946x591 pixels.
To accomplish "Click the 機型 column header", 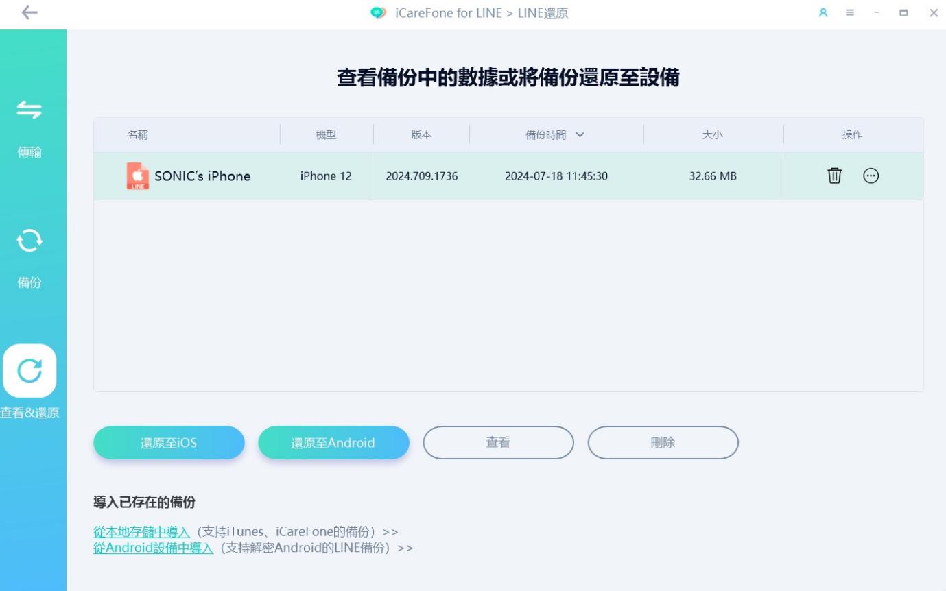I will pyautogui.click(x=326, y=135).
